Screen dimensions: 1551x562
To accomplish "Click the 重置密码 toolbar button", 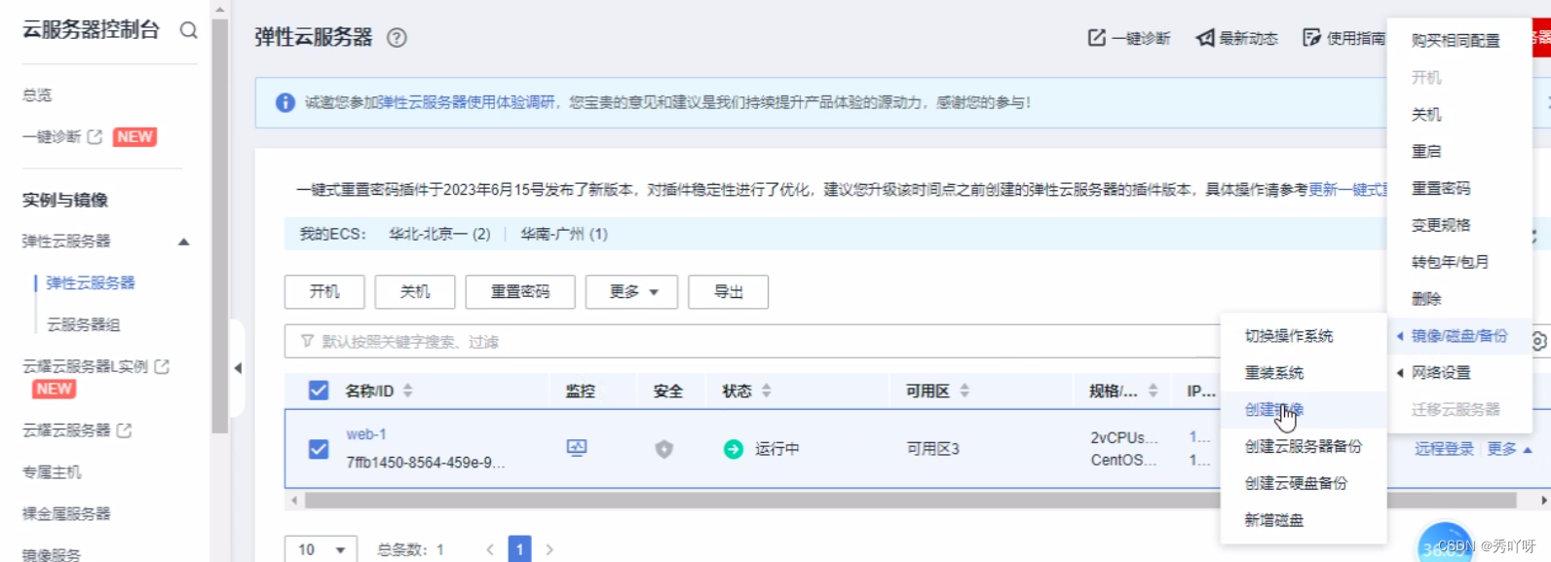I will (x=520, y=292).
